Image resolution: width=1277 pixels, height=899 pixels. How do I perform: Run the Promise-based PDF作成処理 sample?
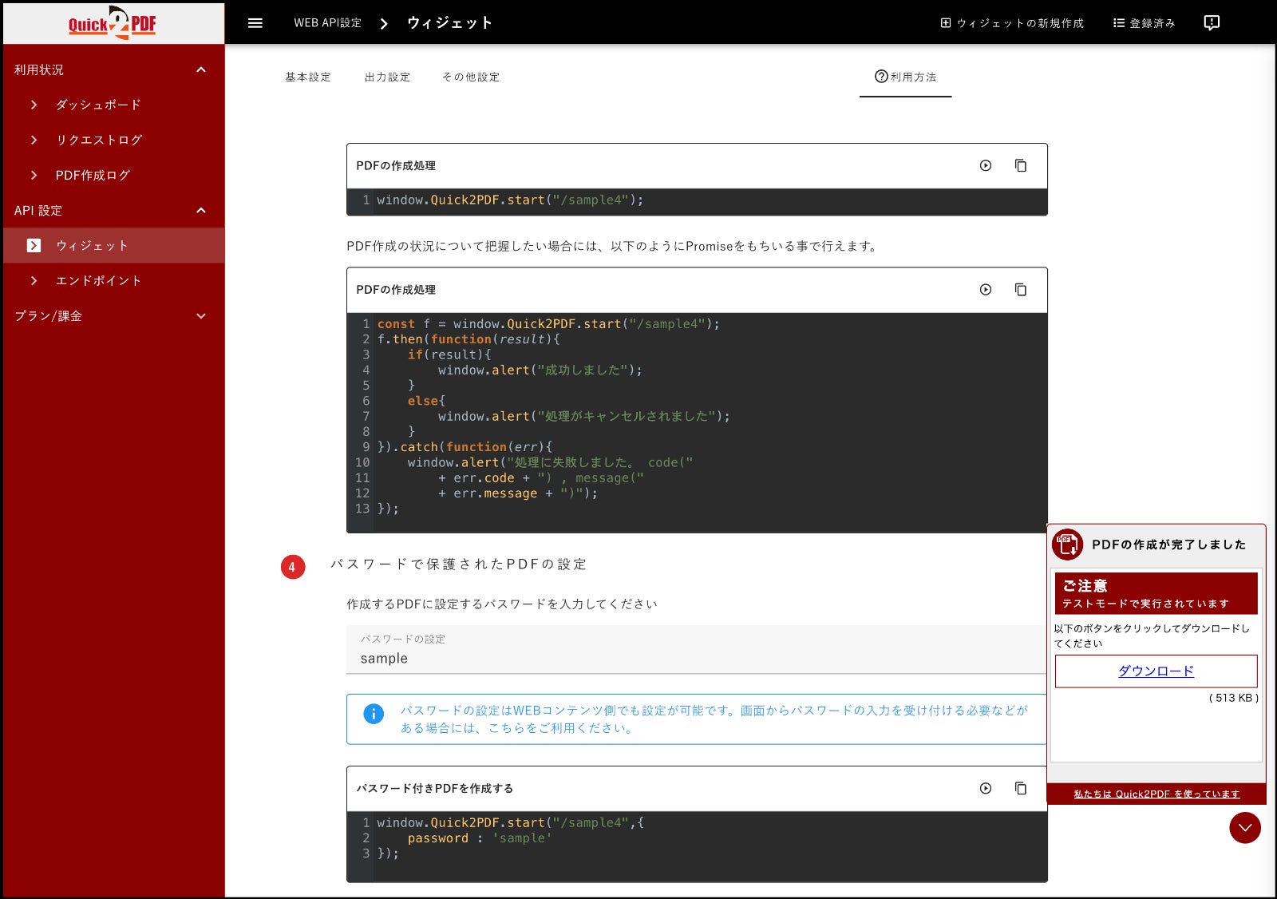[x=986, y=290]
